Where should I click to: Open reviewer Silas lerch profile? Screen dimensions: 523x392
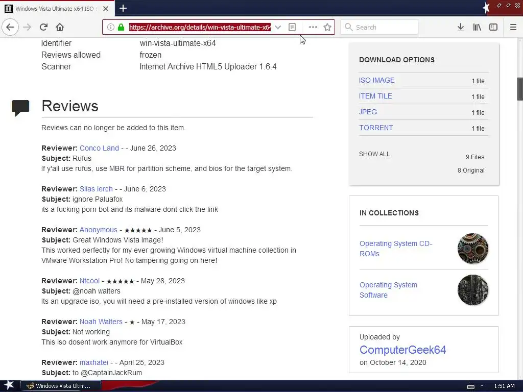(96, 189)
